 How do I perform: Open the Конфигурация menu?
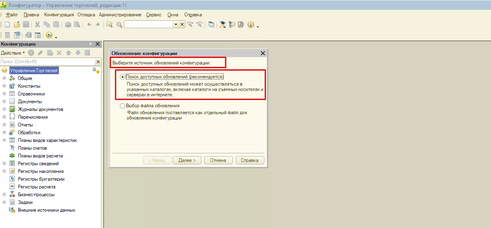59,15
